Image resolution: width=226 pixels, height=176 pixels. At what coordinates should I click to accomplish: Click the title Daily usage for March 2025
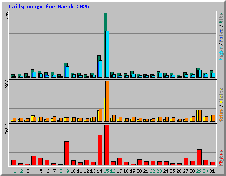tap(49, 7)
